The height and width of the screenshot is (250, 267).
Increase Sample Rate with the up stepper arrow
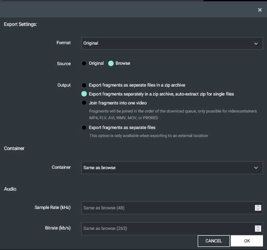coord(258,206)
